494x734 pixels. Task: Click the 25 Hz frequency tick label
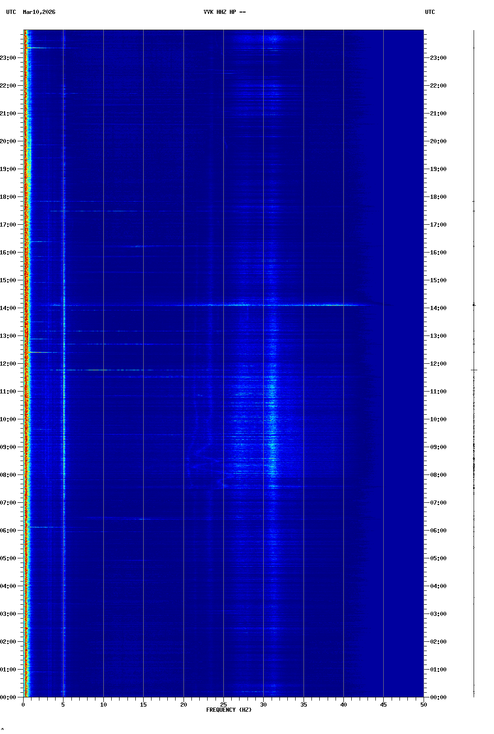tap(223, 705)
